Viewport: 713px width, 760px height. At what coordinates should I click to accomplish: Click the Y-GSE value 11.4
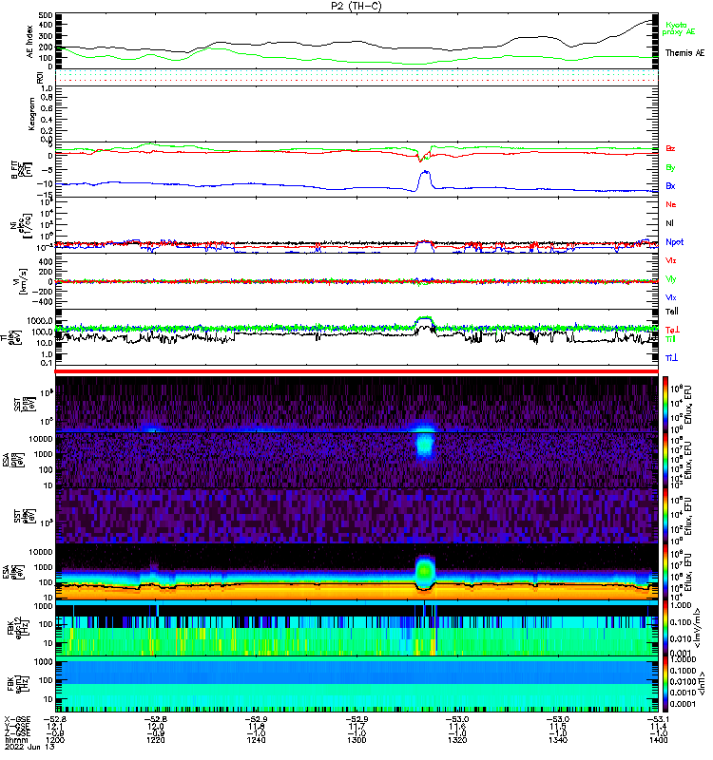658,727
